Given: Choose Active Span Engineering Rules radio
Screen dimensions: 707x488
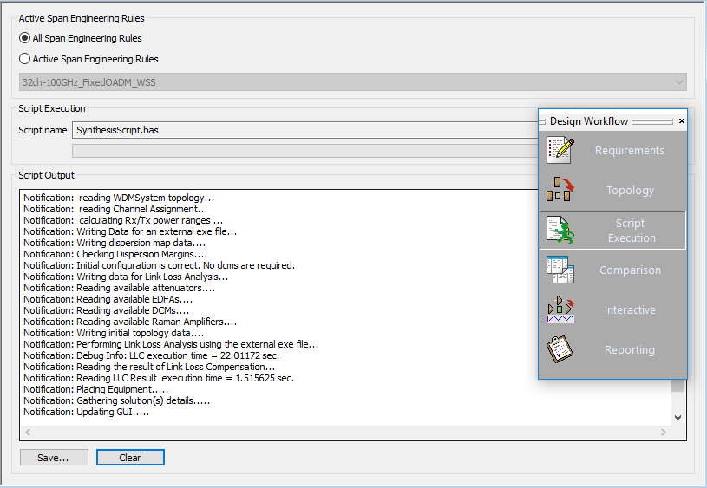Looking at the screenshot, I should tap(25, 59).
